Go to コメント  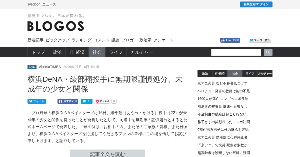101,40
